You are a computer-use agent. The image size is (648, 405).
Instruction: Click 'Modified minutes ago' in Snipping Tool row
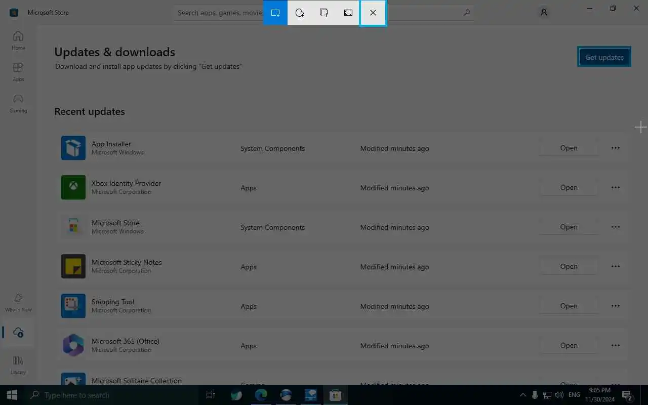point(394,306)
